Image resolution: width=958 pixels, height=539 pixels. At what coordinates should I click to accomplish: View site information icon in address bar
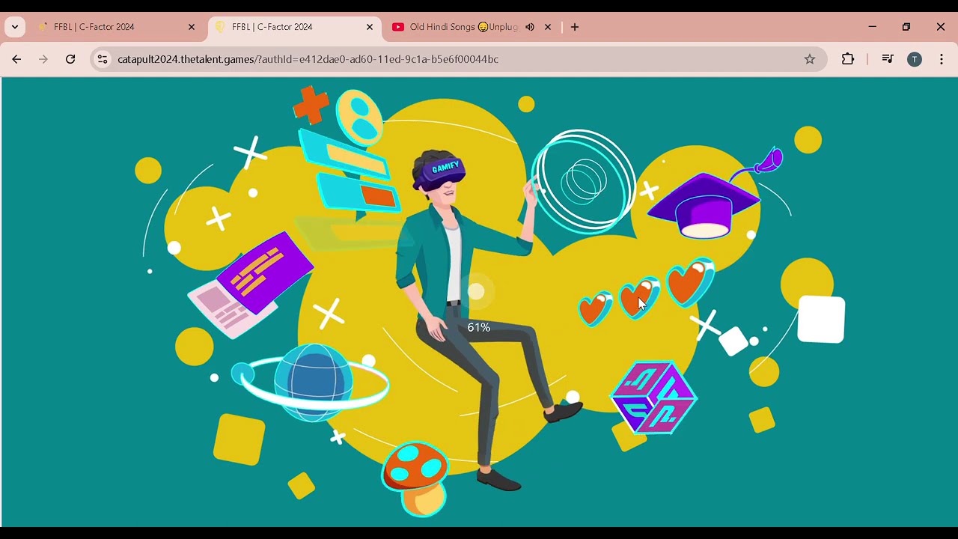(103, 59)
